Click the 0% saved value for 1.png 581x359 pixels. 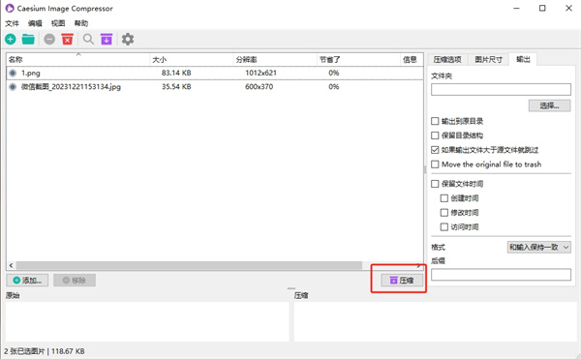point(333,73)
